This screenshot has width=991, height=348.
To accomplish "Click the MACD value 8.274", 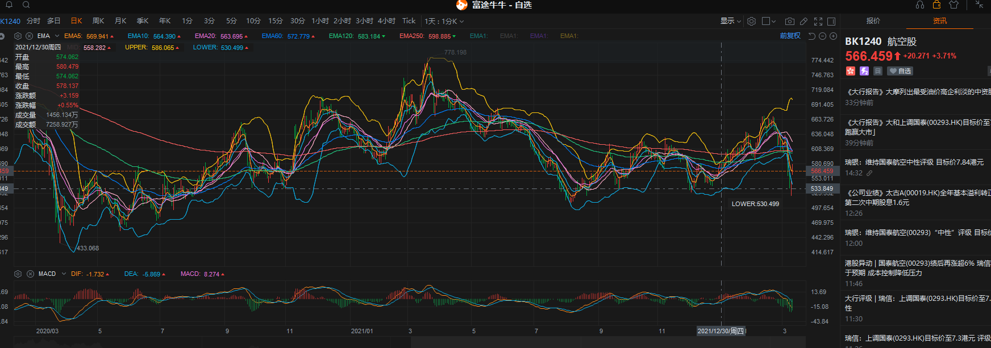I will (x=211, y=274).
